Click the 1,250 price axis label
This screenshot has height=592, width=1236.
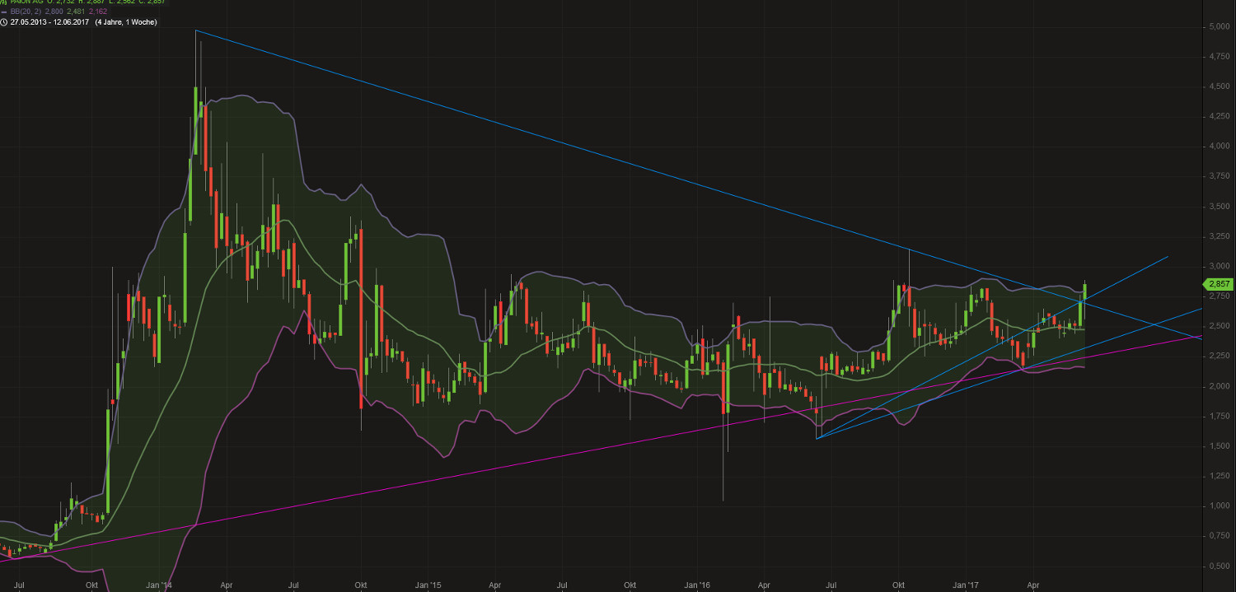coord(1220,476)
